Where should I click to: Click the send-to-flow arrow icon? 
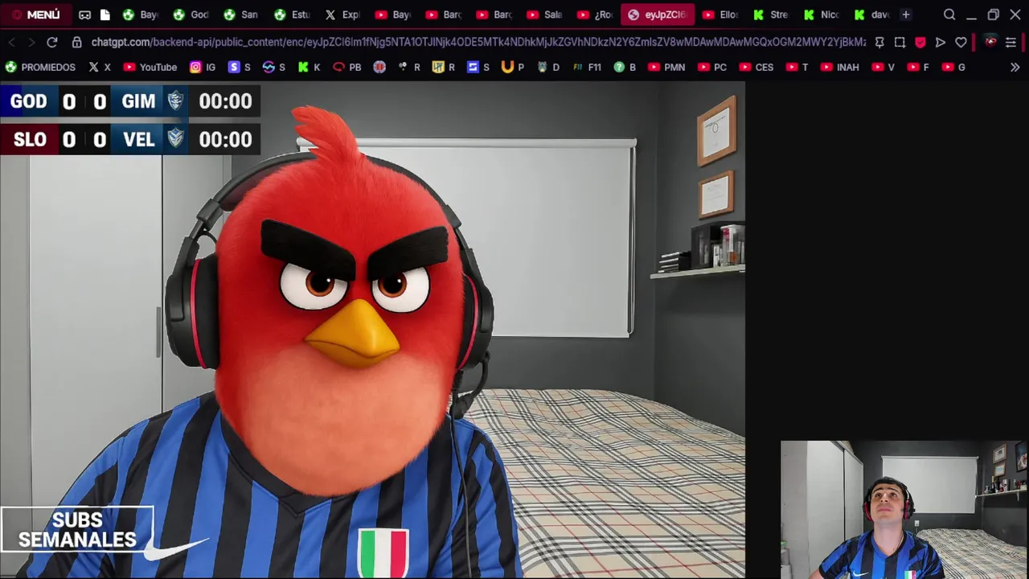941,42
